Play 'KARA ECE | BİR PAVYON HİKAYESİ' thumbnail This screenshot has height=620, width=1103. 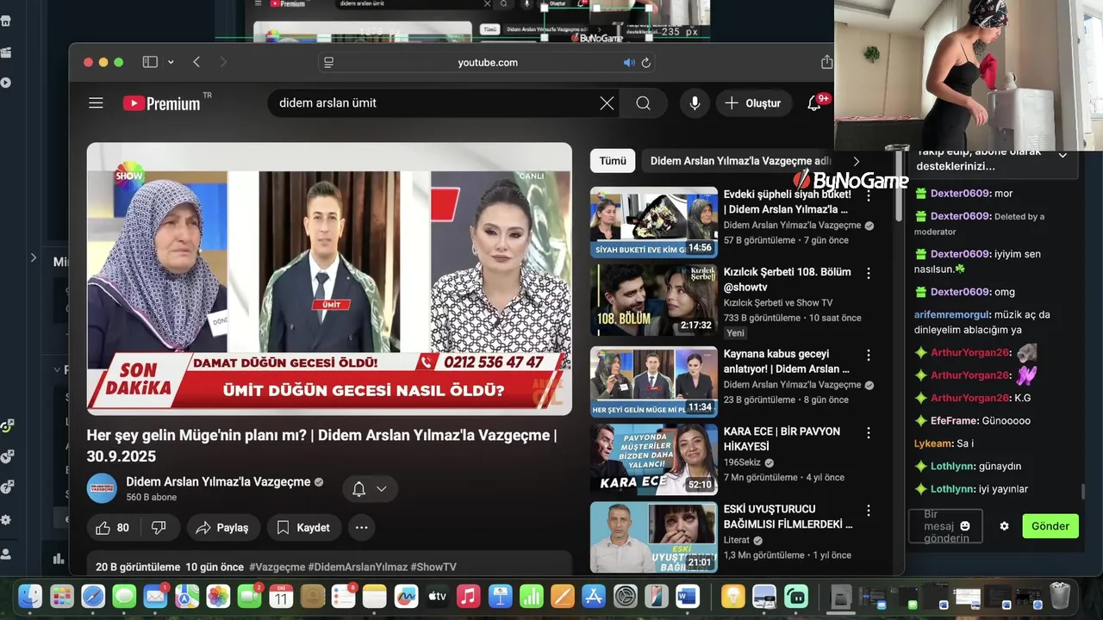point(653,459)
